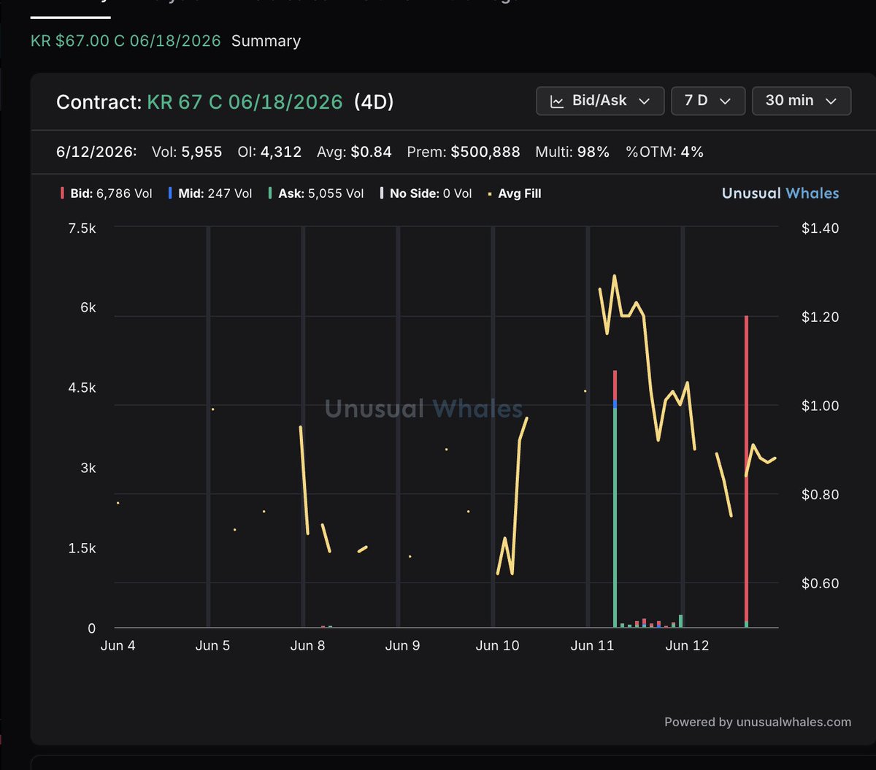
Task: Click the Jun 4 axis label
Action: click(x=118, y=645)
